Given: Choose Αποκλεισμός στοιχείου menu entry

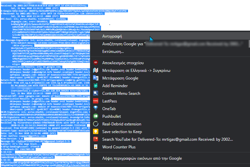Looking at the screenshot, I should tap(170, 63).
